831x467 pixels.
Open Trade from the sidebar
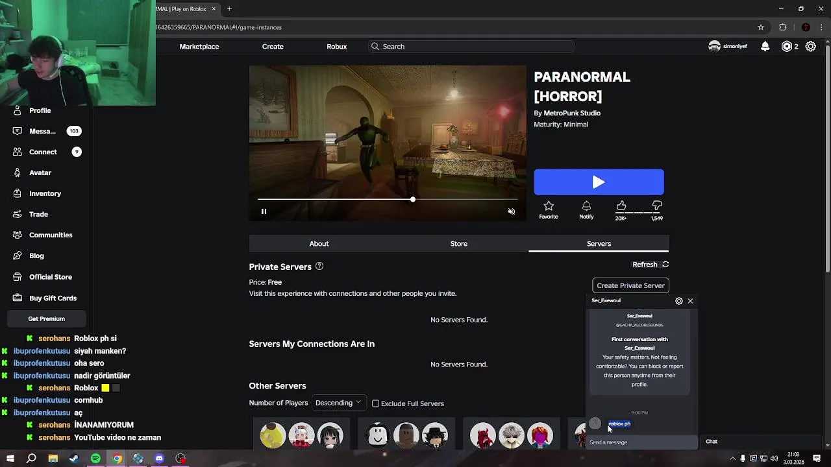click(38, 214)
